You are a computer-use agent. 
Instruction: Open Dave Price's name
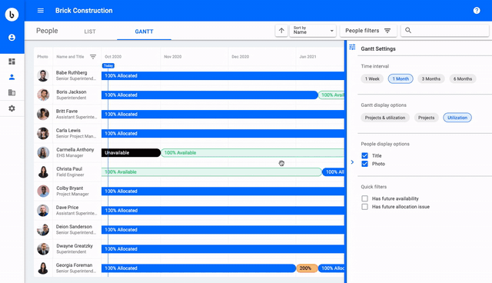[x=67, y=208]
